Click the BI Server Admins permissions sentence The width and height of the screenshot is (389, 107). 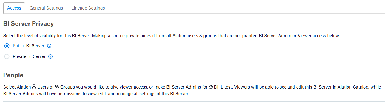96,94
